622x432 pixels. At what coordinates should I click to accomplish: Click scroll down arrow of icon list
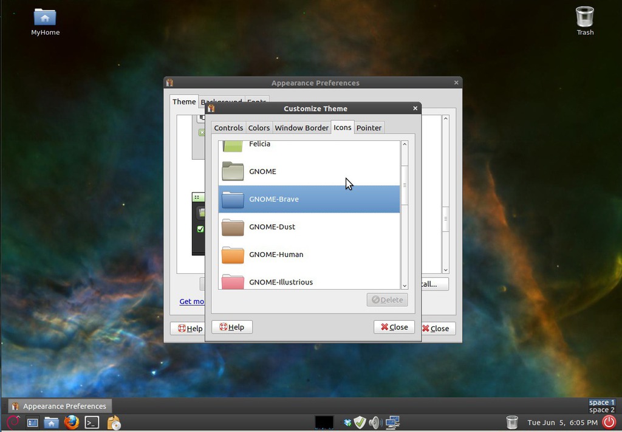[x=405, y=286]
